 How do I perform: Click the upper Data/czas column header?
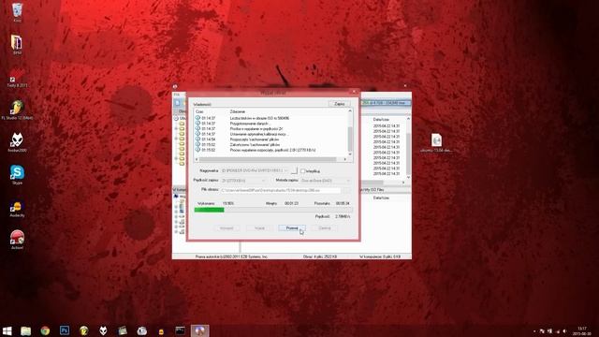click(x=381, y=120)
